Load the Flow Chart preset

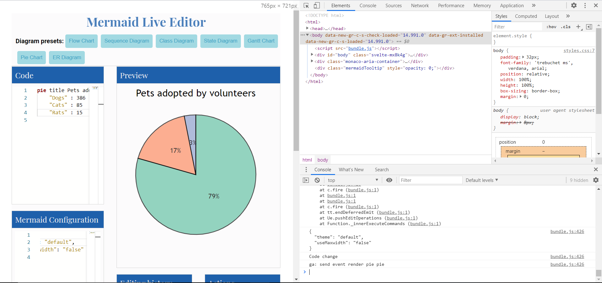[82, 41]
